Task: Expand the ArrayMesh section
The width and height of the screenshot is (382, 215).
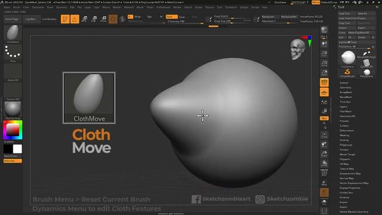Action: 346,93
